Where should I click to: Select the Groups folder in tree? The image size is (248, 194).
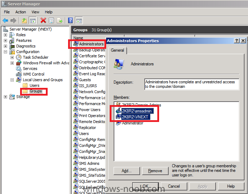36,91
